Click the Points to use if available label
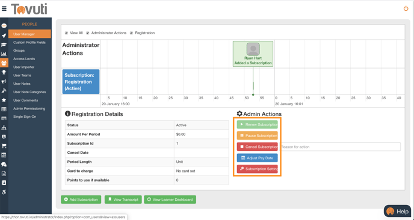Image resolution: width=414 pixels, height=220 pixels. pos(88,180)
